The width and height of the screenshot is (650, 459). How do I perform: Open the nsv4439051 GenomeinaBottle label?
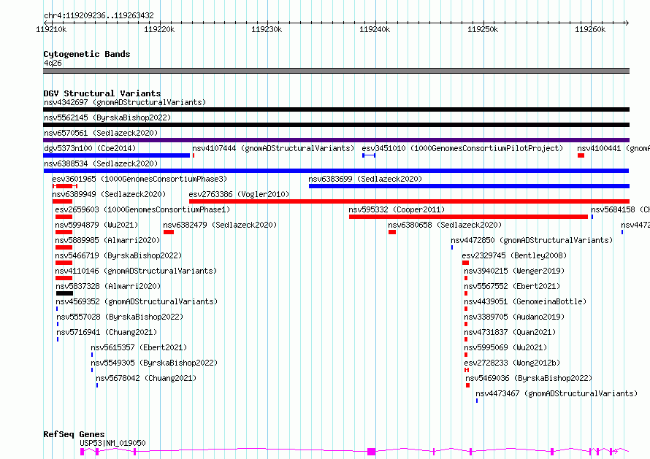pos(526,301)
